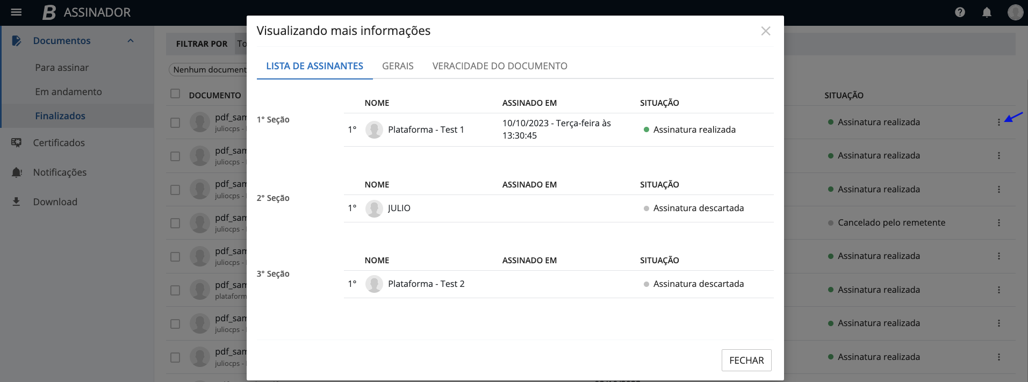The width and height of the screenshot is (1028, 382).
Task: Collapse the Documentos section chevron
Action: click(x=131, y=41)
